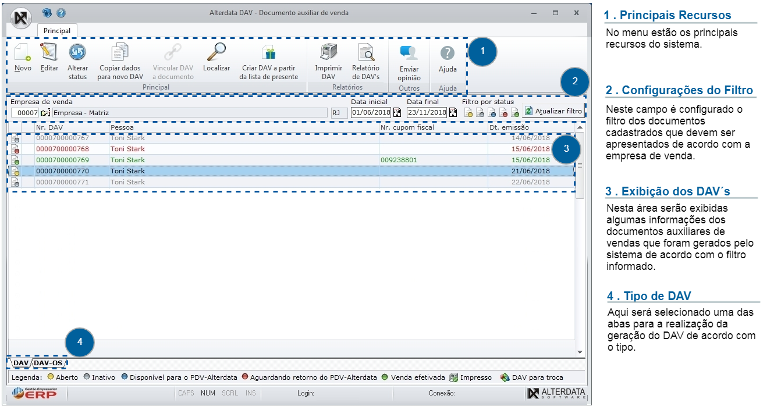Screen dimensions: 774x417
Task: Select DAV row 0000700000768
Action: tap(62, 149)
